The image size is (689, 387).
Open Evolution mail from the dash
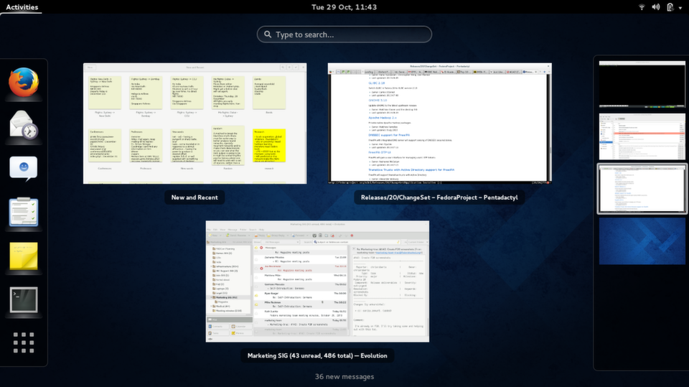point(24,125)
